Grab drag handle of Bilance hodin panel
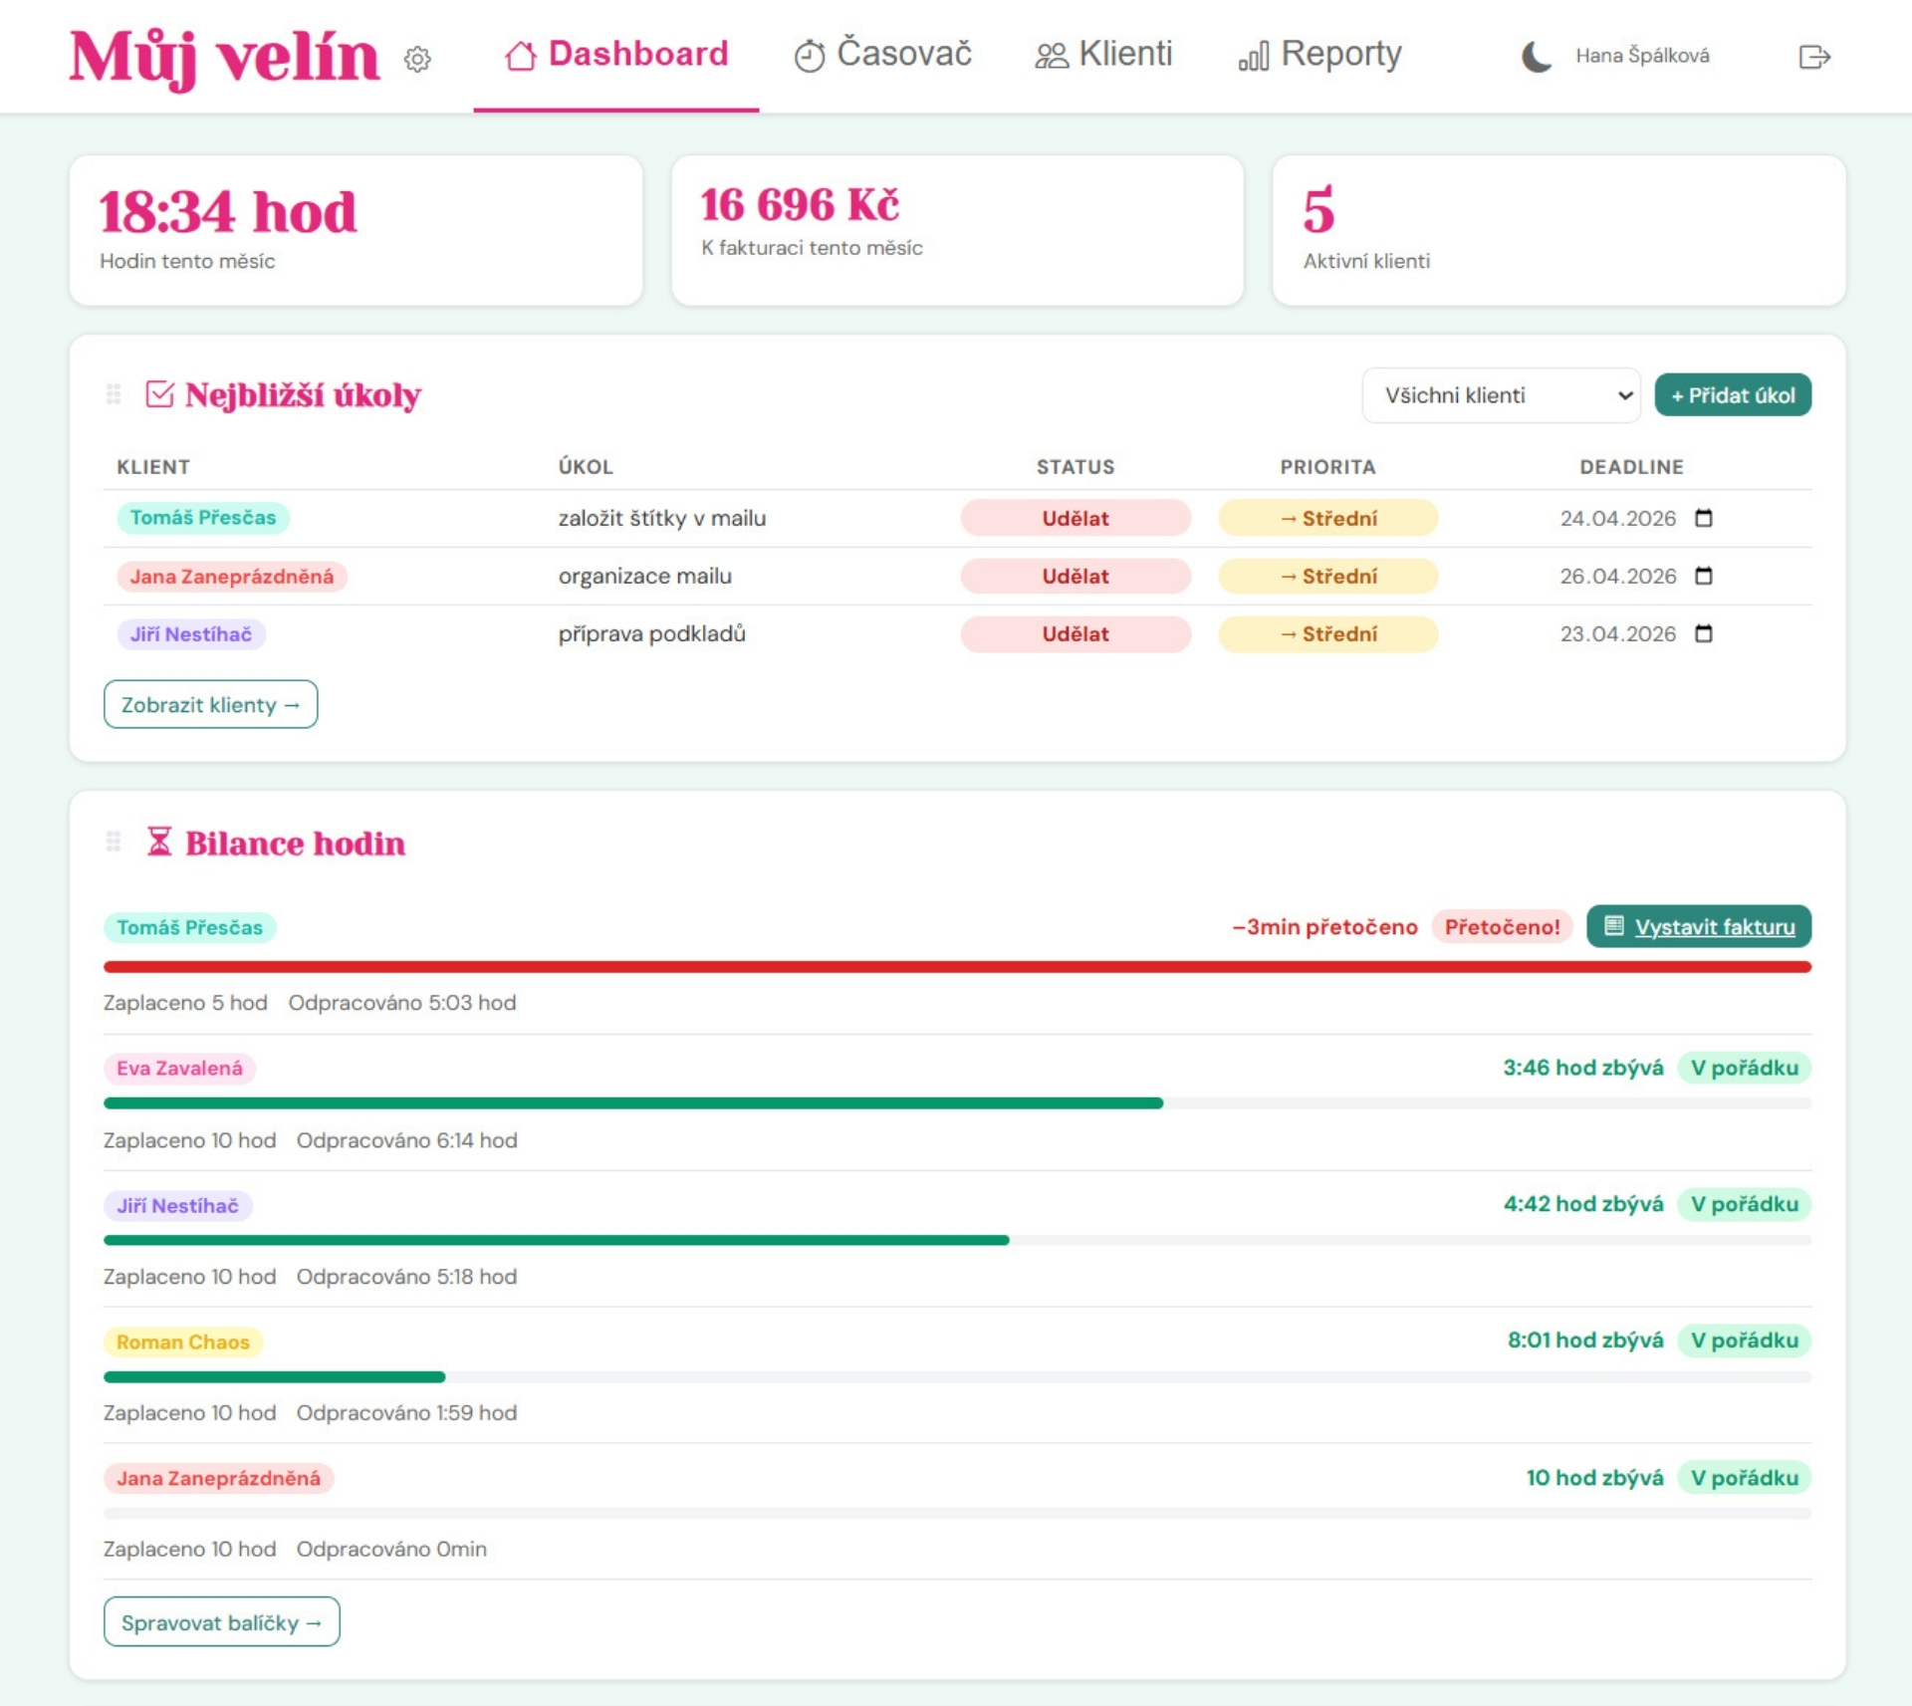Screen dimensions: 1912x1706 pos(114,843)
